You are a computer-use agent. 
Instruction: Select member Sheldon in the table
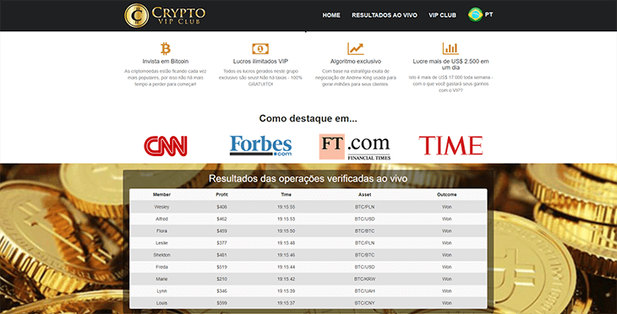161,255
